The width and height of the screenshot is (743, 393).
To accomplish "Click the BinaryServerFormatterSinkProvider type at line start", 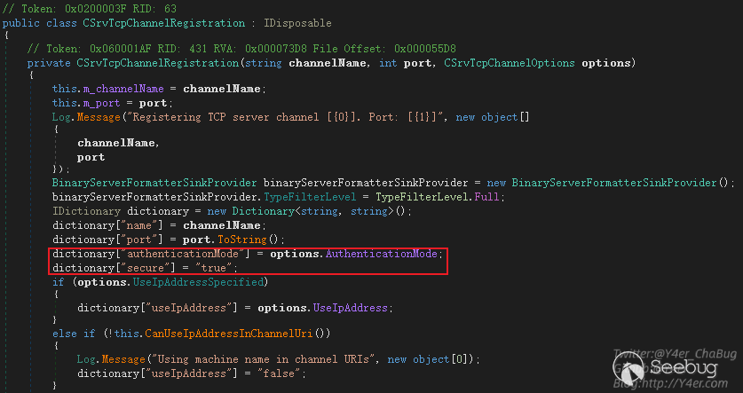I will [x=154, y=183].
